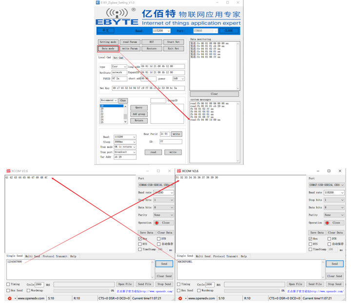Select channel 19 in channel list
The image size is (351, 303).
[x=112, y=106]
